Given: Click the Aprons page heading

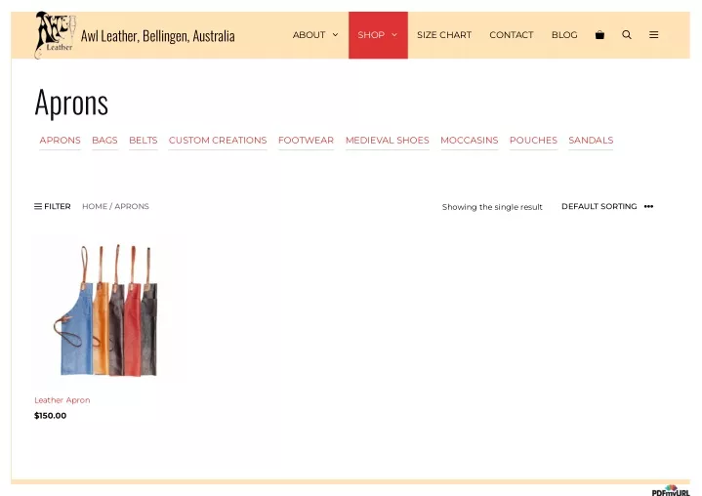Looking at the screenshot, I should (x=71, y=103).
